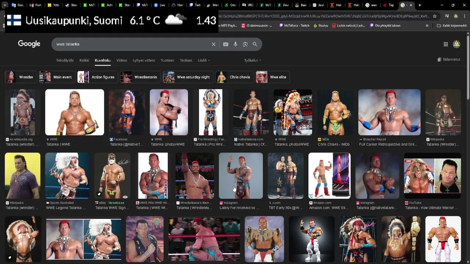The width and height of the screenshot is (470, 264).
Task: Open the YouTube How Ultimate Warrior image
Action: [433, 176]
